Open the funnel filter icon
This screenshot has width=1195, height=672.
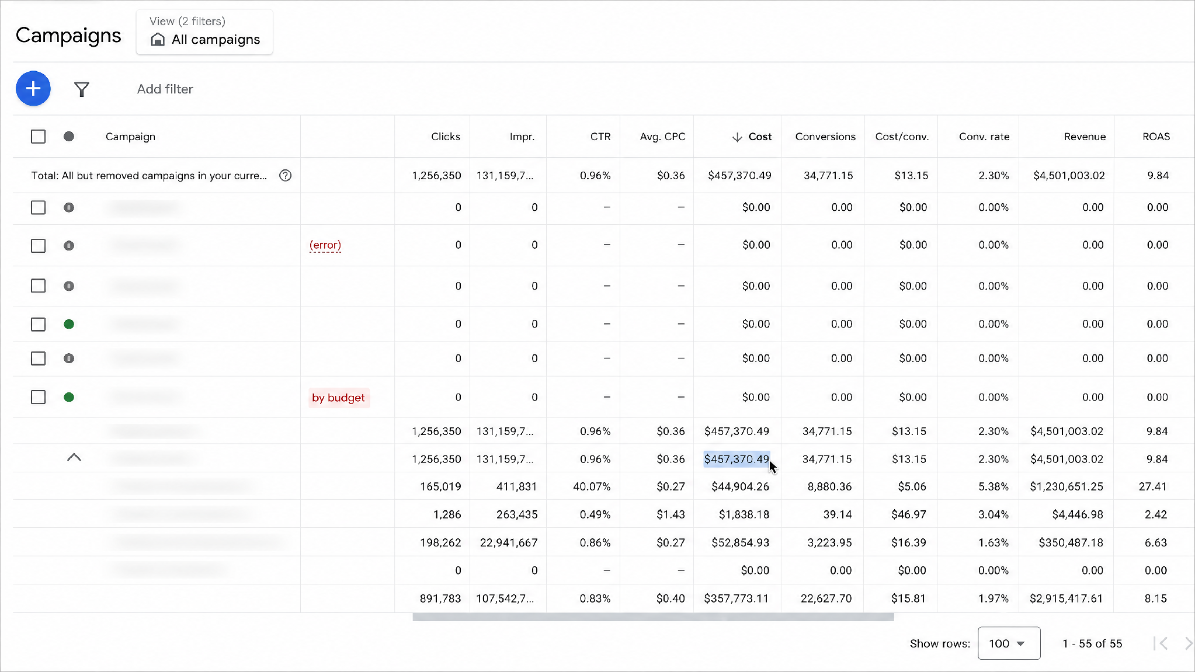tap(82, 89)
